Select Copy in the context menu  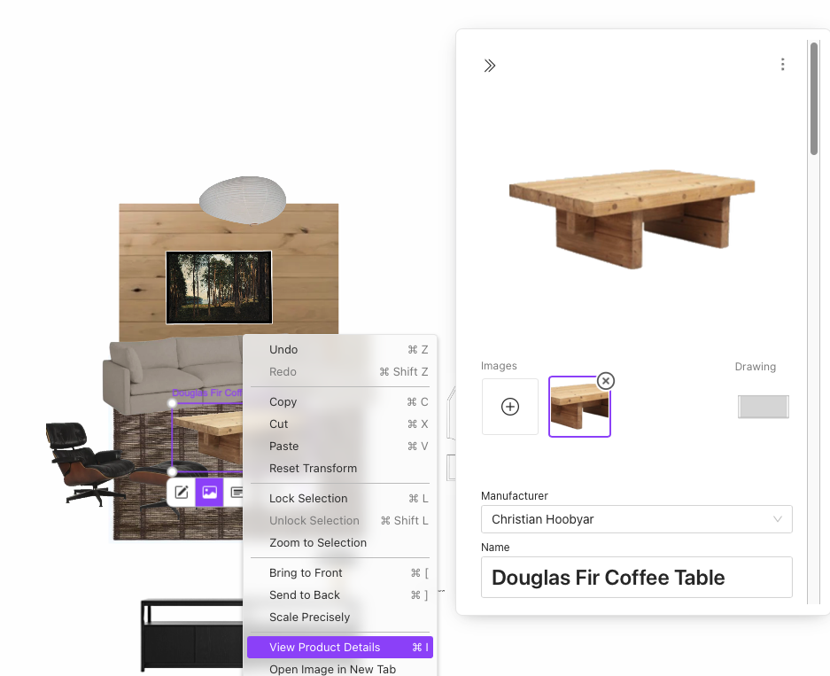[283, 401]
